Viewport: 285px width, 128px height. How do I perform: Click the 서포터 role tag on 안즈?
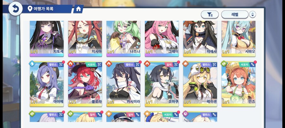[244, 64]
